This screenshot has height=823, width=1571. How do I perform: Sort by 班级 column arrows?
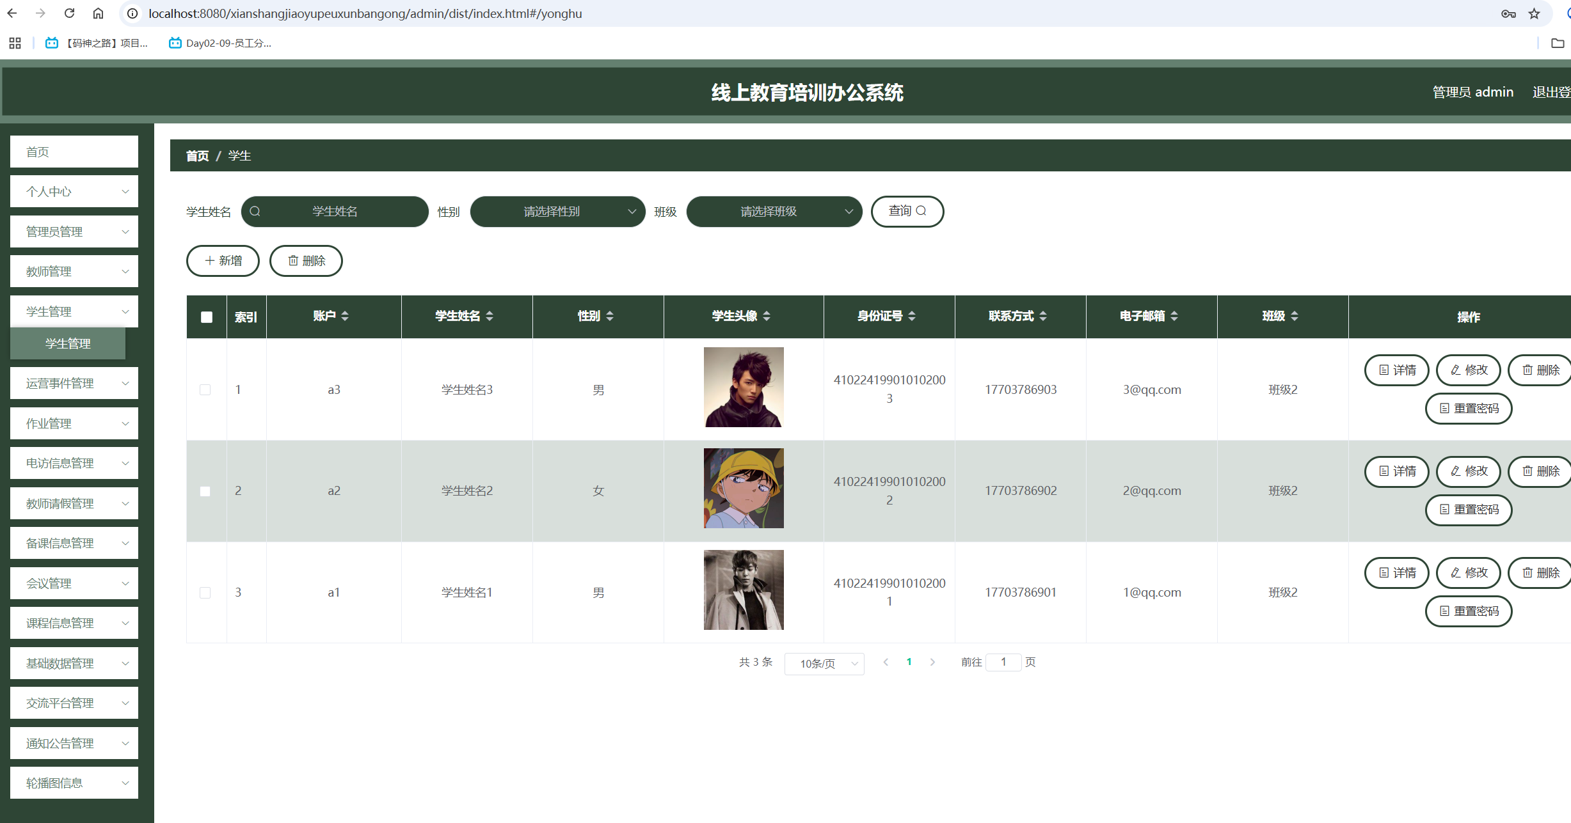[1295, 316]
